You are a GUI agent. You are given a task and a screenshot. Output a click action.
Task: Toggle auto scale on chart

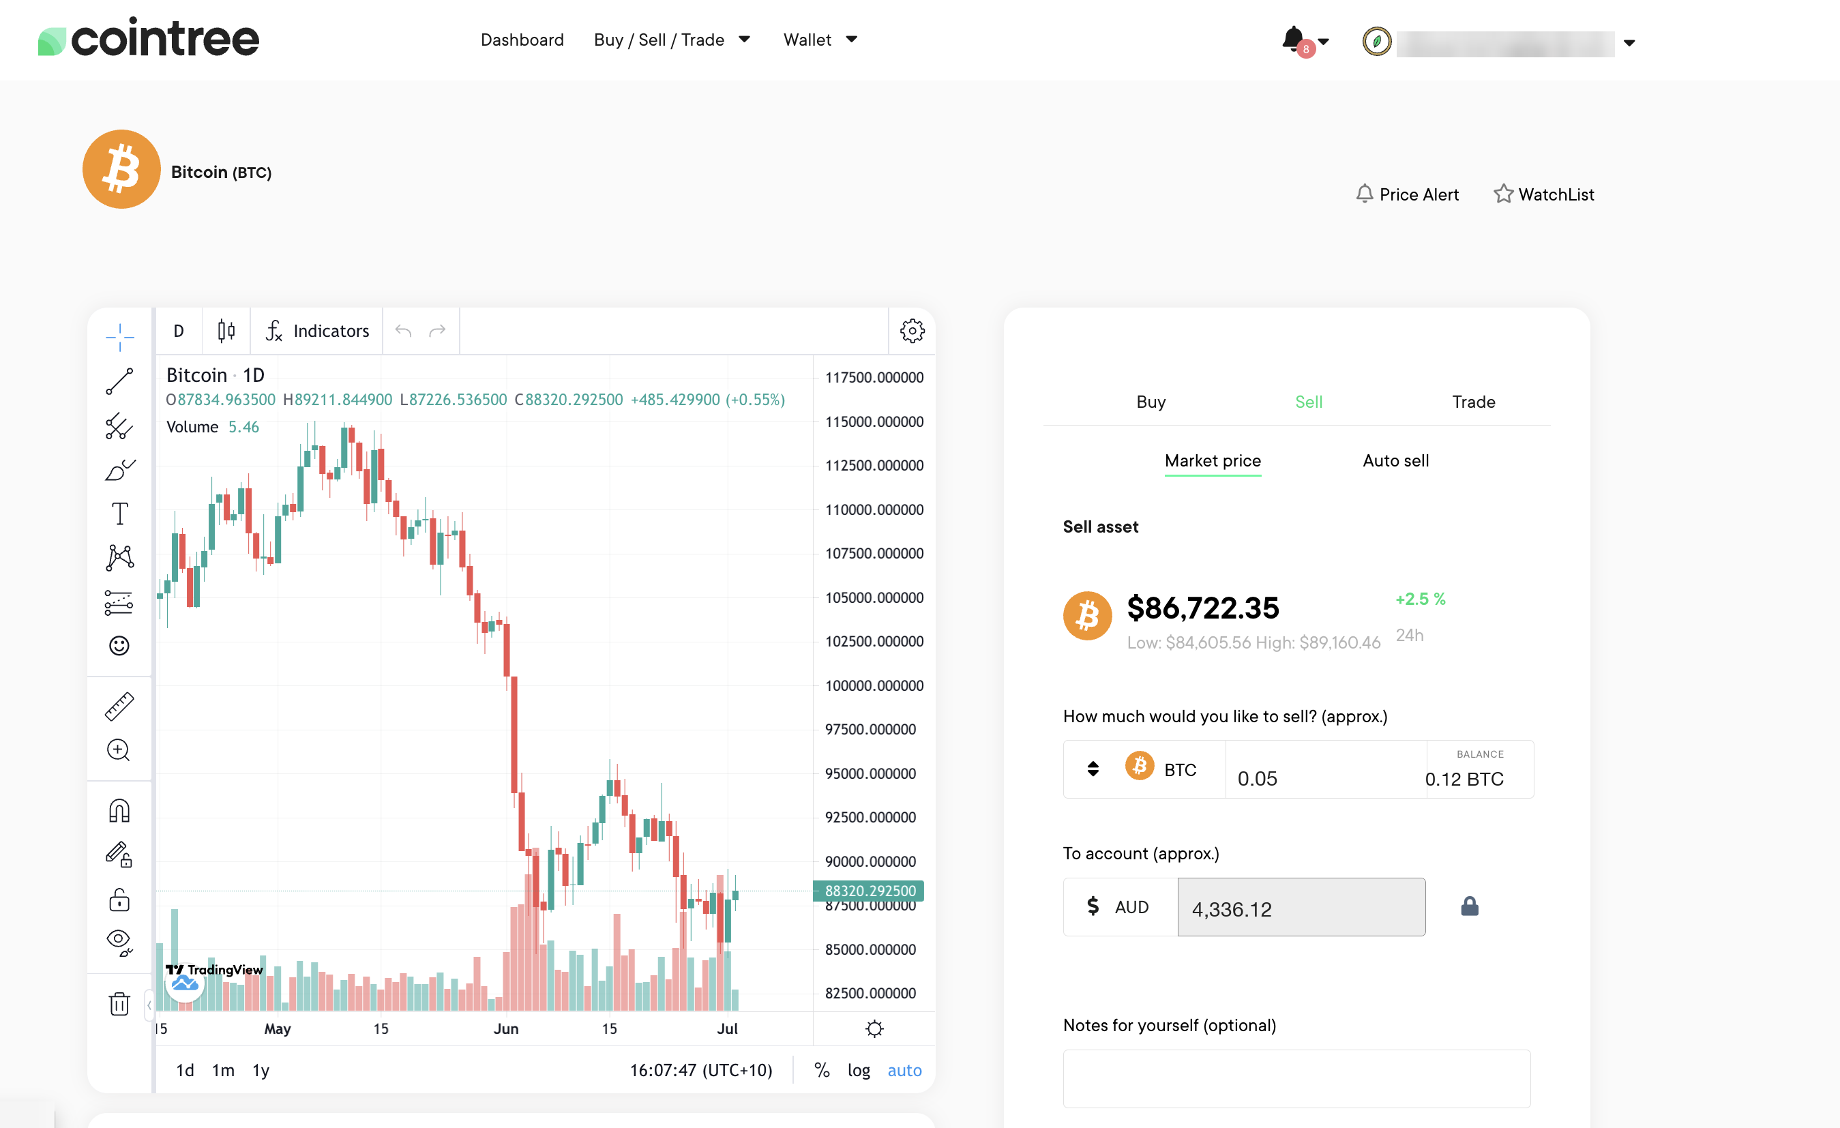coord(904,1071)
